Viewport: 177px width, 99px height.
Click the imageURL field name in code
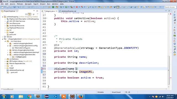tap(85, 72)
